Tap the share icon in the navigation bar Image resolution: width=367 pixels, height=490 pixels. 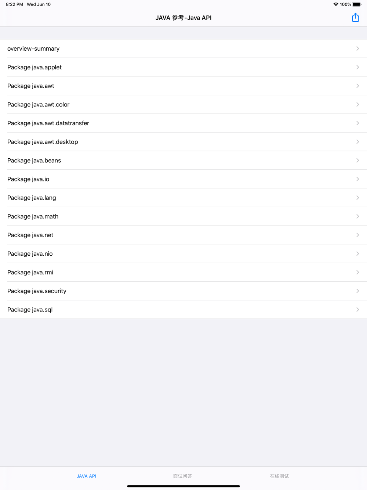(x=355, y=18)
